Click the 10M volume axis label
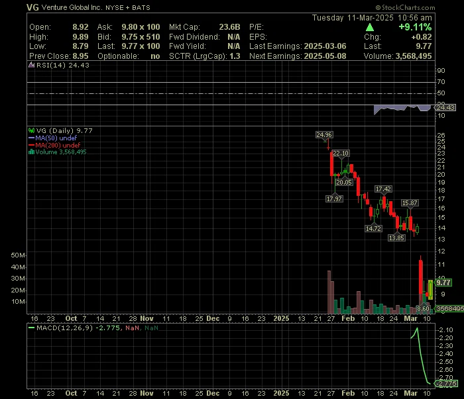 (18, 302)
